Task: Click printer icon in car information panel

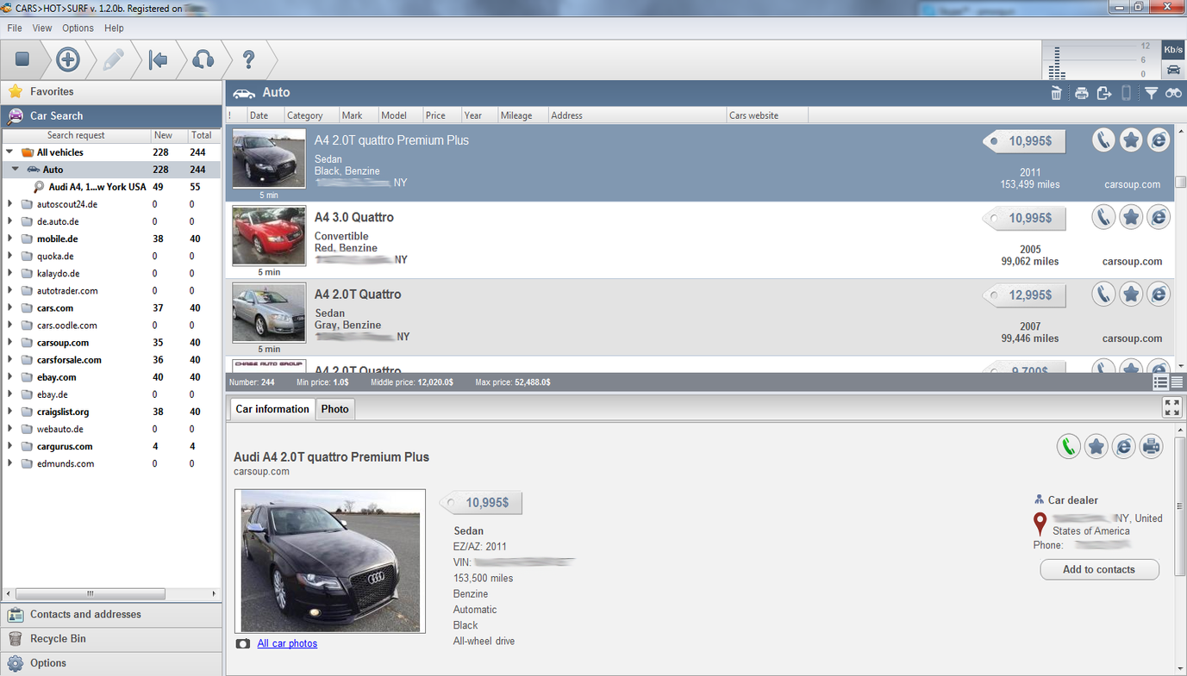Action: 1152,446
